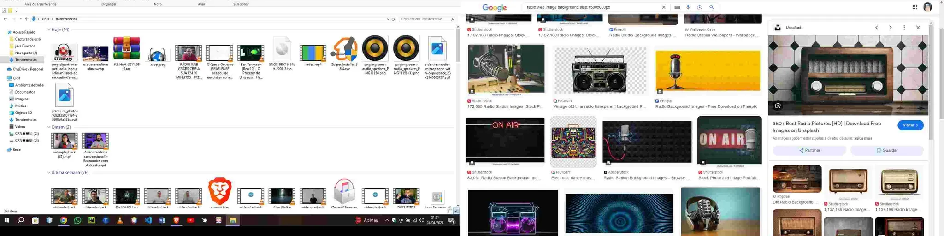Open Visual Studio Code from the taskbar
Image resolution: width=944 pixels, height=236 pixels.
(x=148, y=220)
